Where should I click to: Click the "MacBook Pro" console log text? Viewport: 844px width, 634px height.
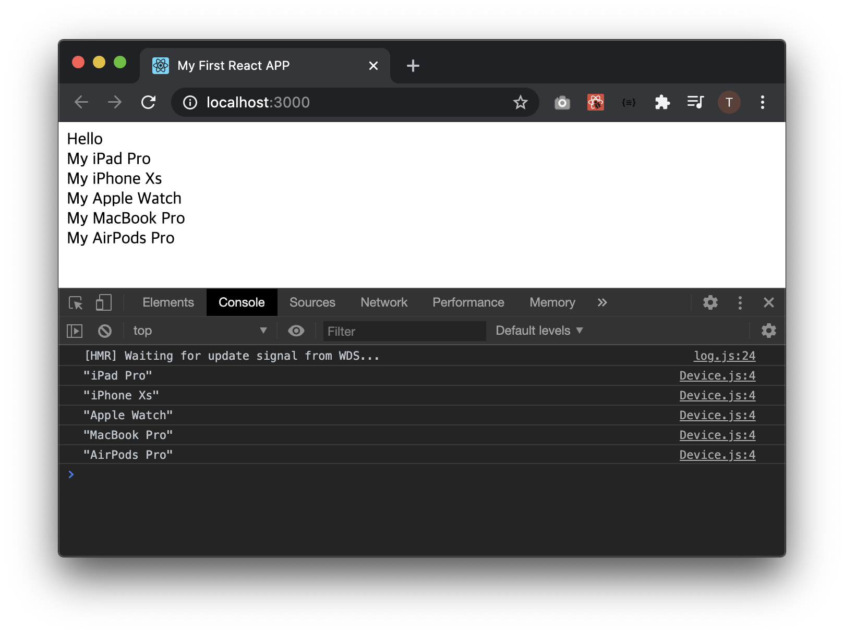[128, 435]
